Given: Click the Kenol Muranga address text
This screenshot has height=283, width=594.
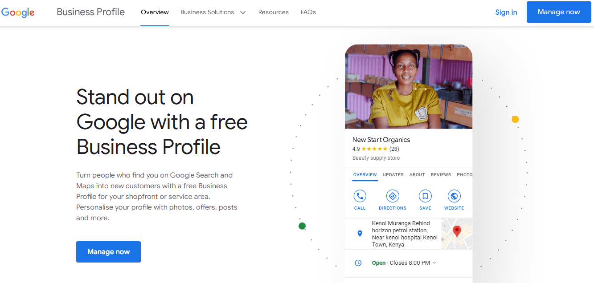Looking at the screenshot, I should 405,234.
